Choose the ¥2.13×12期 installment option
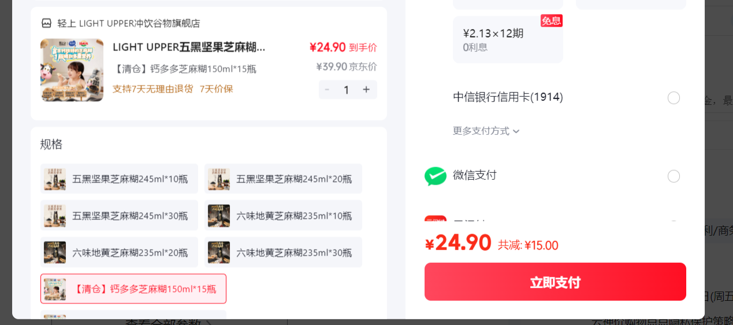The image size is (733, 325). pos(508,40)
